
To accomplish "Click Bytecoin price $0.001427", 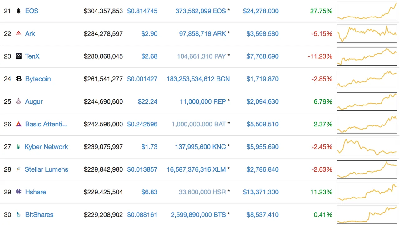I will [142, 79].
